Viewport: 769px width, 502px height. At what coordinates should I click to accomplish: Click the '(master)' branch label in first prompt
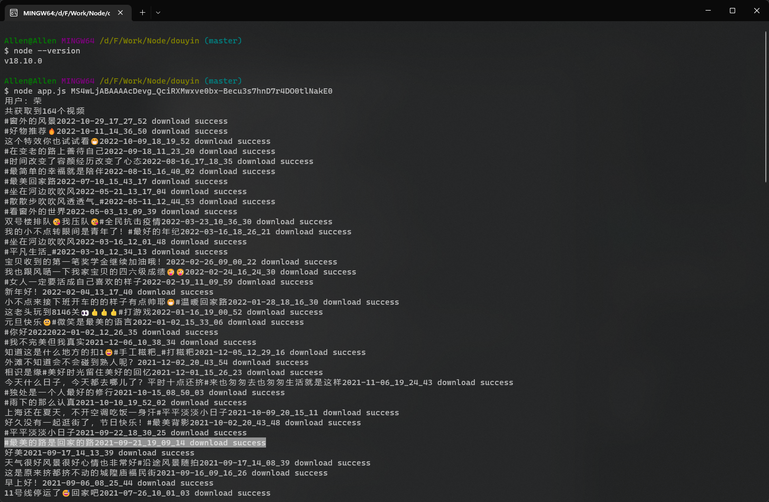pyautogui.click(x=223, y=41)
